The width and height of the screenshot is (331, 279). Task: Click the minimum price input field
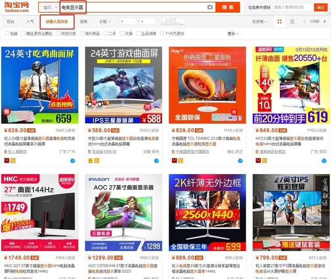click(x=128, y=22)
